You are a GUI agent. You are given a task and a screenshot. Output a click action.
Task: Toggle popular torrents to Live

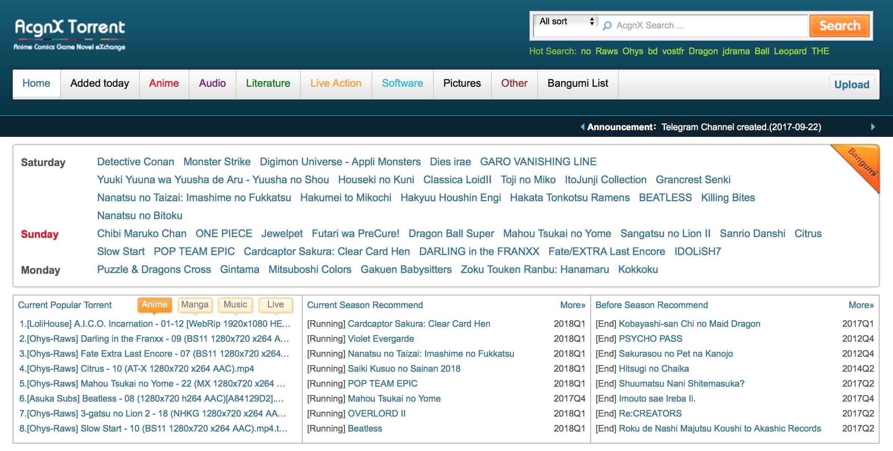pyautogui.click(x=275, y=304)
